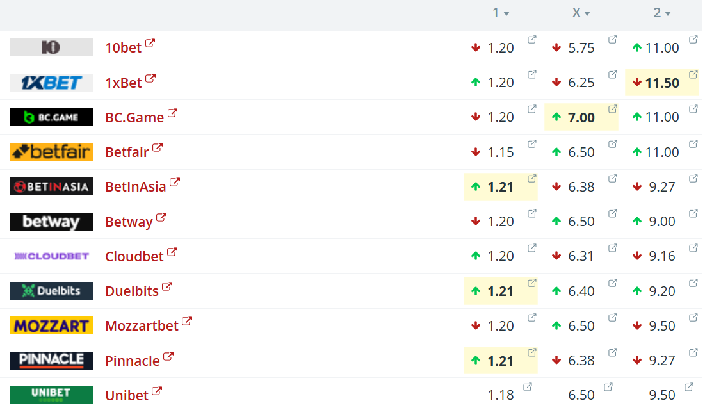Screen dimensions: 705x410
Task: Expand the X column sort dropdown
Action: point(587,14)
